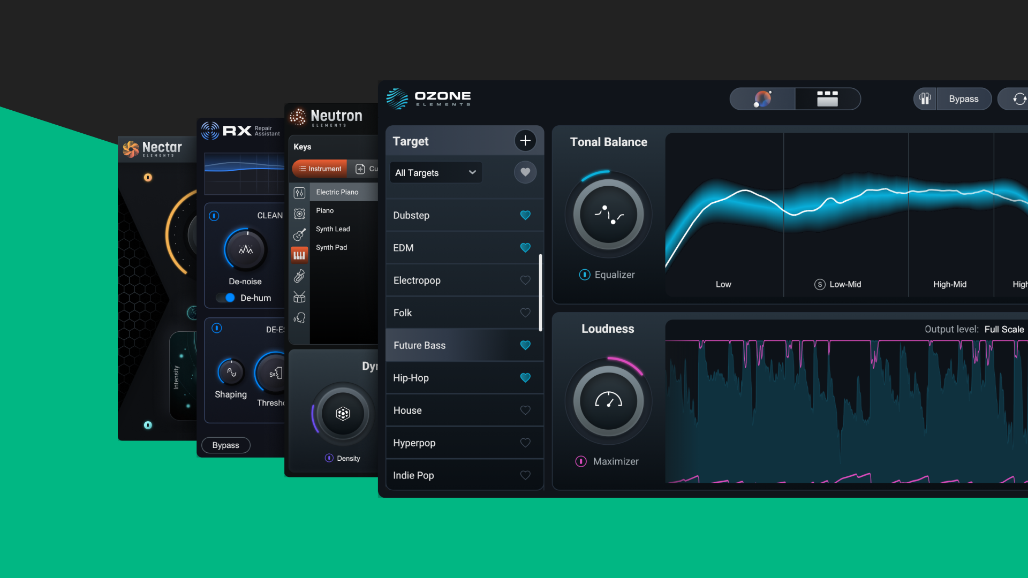The image size is (1028, 578).
Task: Choose the Keys piano category icon
Action: [299, 255]
